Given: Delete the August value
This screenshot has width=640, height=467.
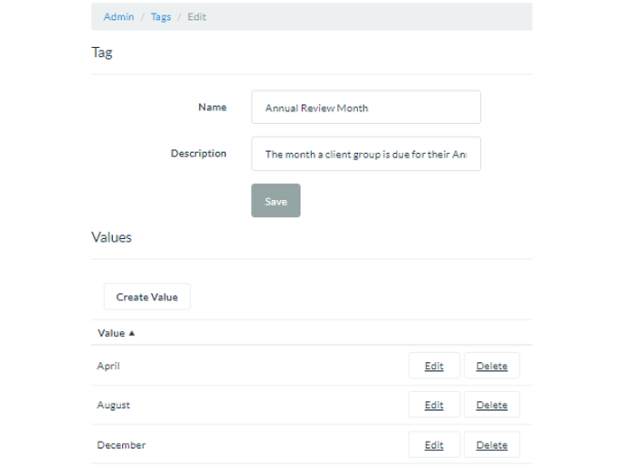Looking at the screenshot, I should point(492,405).
